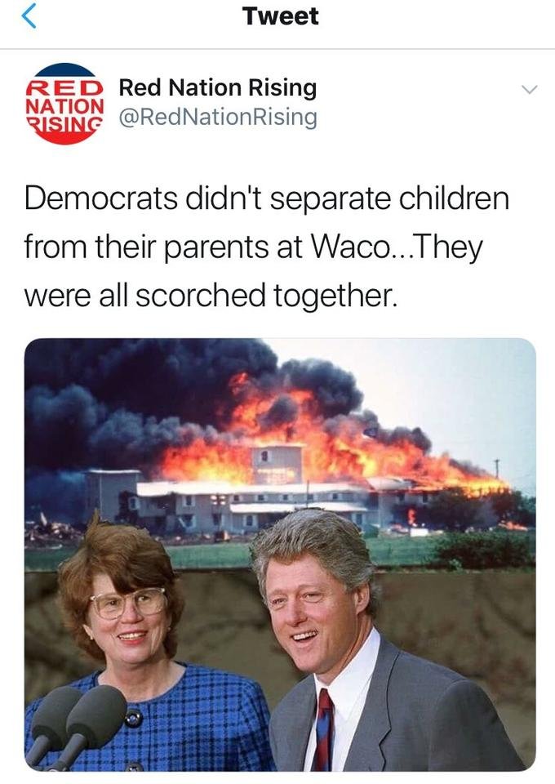
Task: Open the @RedNationRising handle
Action: [218, 117]
